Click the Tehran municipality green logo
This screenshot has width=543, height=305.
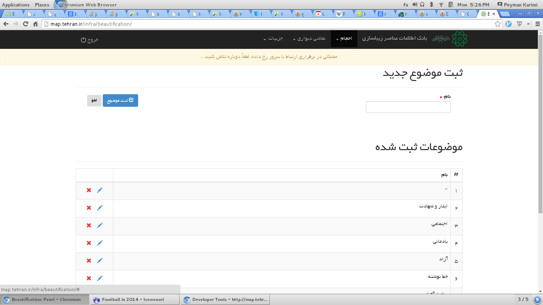(x=460, y=39)
